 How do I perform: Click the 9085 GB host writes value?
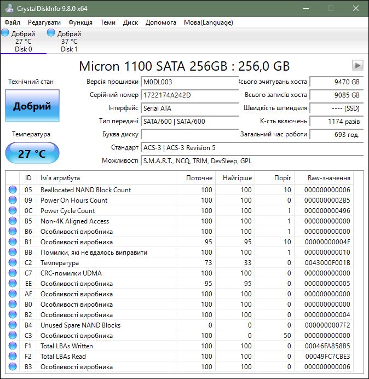tap(336, 95)
